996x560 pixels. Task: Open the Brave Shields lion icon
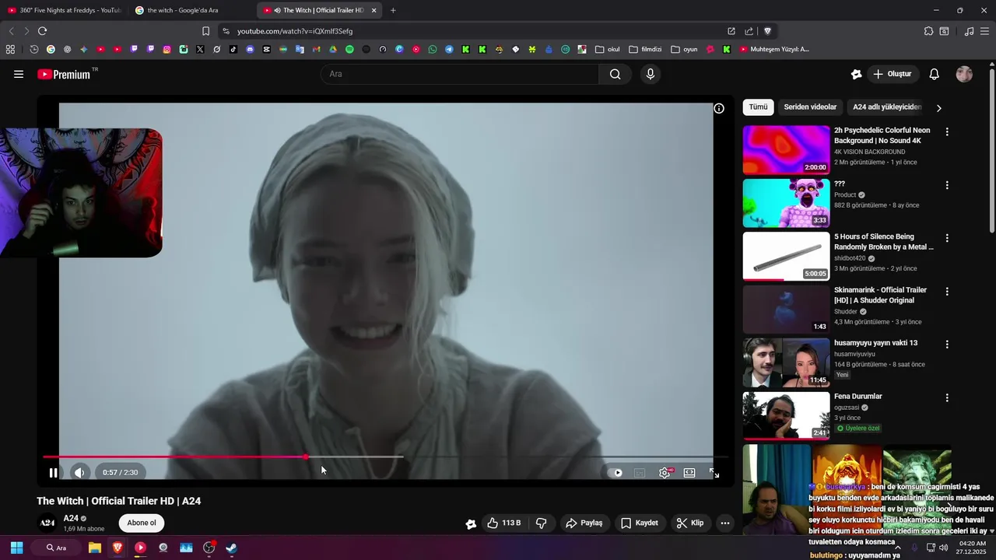point(767,31)
